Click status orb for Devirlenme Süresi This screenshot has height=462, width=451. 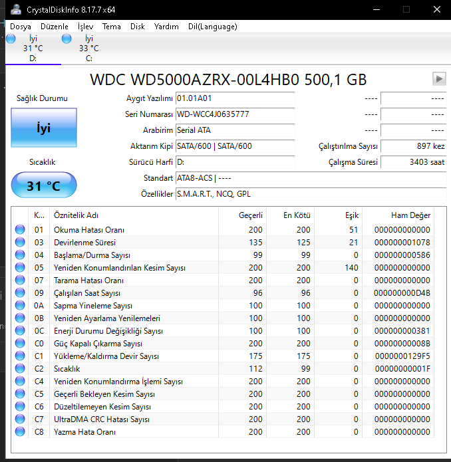[x=20, y=242]
